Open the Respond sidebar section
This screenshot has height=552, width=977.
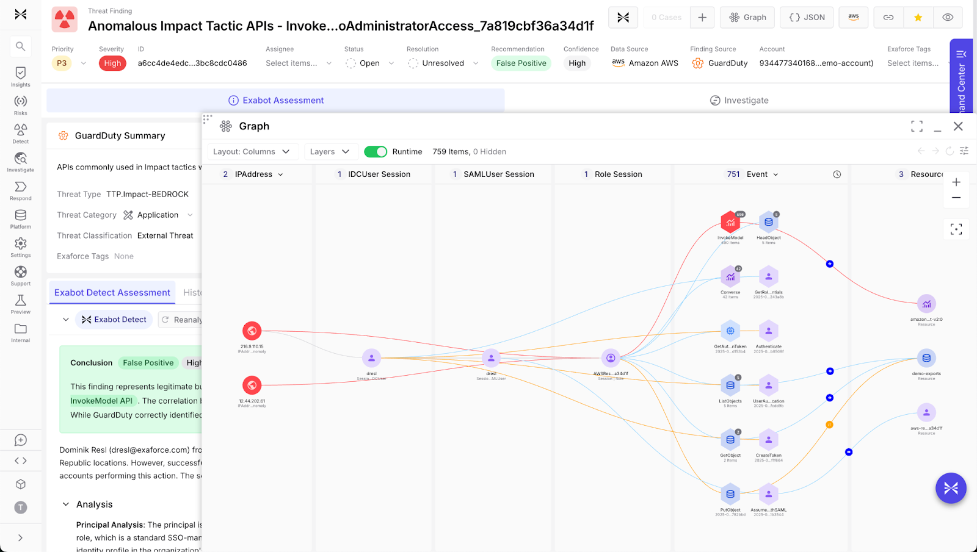pos(20,190)
